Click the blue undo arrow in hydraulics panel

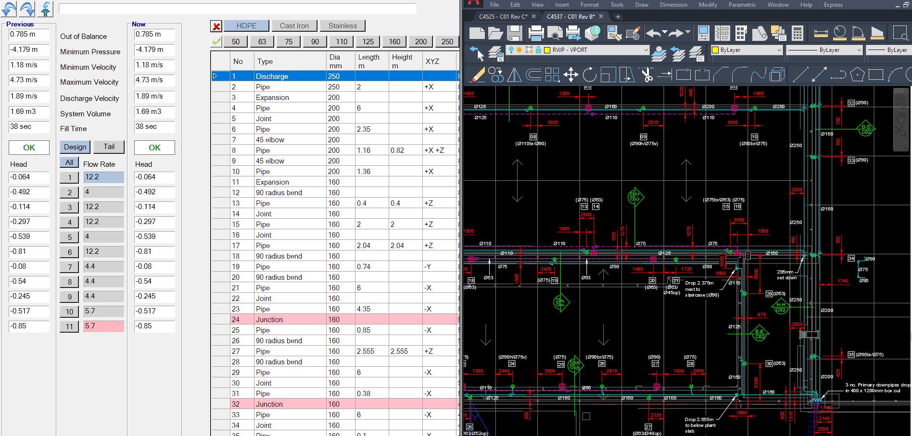tap(9, 9)
